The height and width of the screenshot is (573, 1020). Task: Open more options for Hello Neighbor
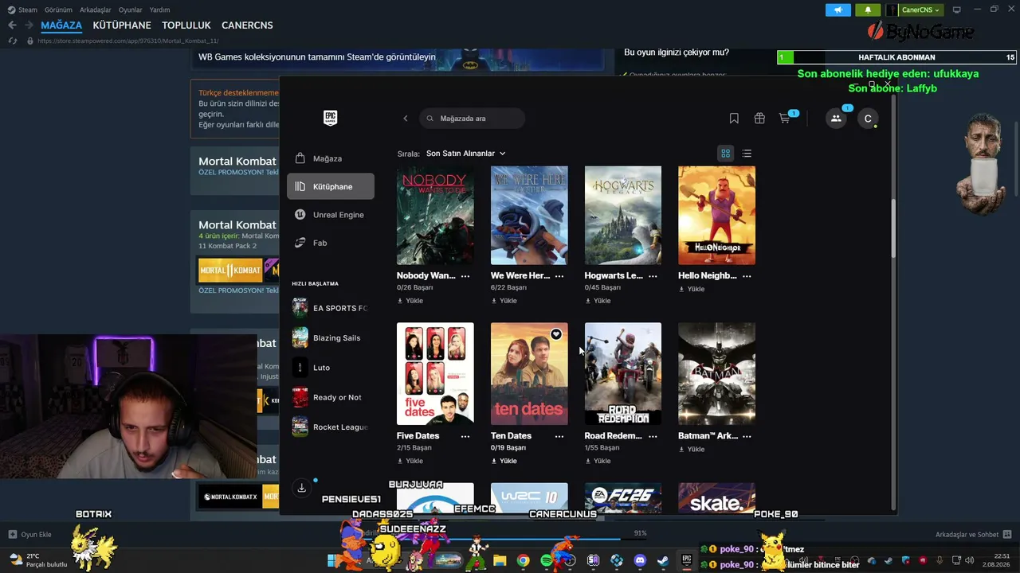click(x=747, y=276)
